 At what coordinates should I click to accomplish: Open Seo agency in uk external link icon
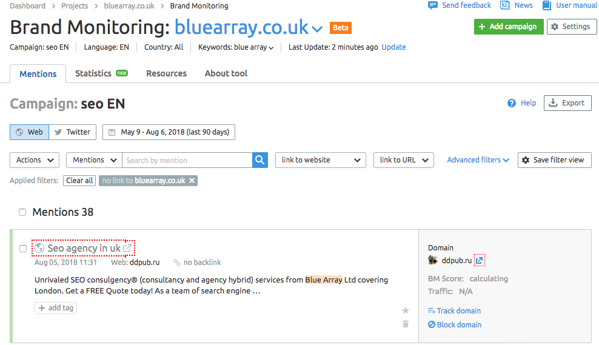127,248
